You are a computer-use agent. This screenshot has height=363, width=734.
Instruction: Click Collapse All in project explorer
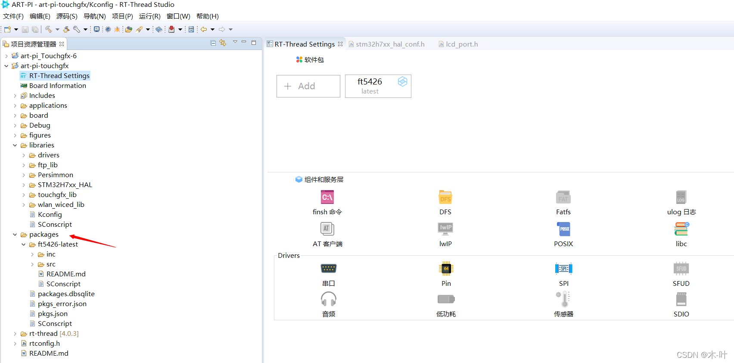click(213, 43)
